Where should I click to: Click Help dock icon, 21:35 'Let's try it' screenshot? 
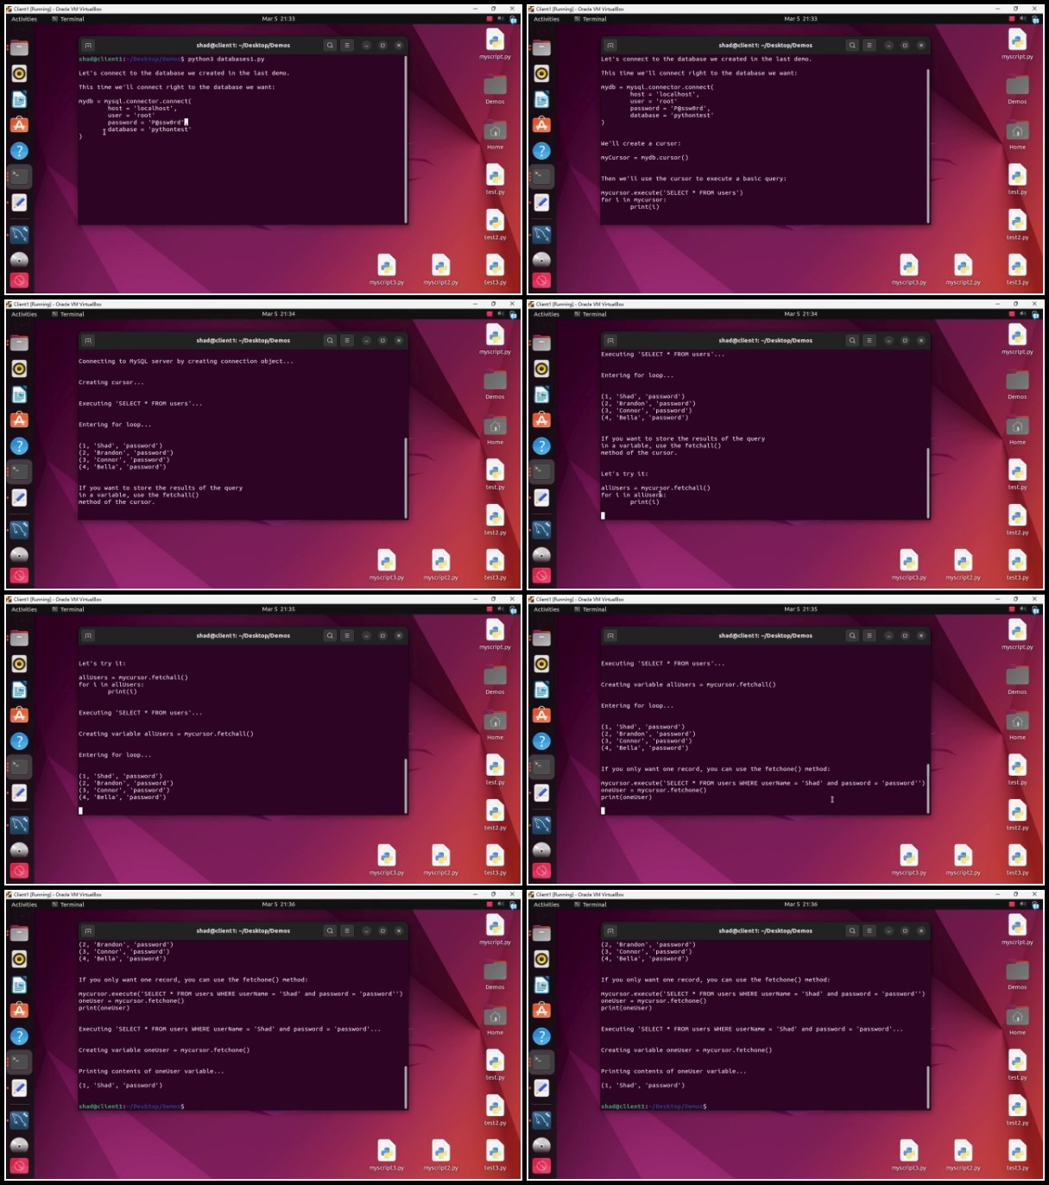[x=19, y=741]
